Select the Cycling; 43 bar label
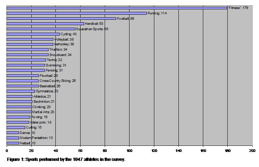The width and height of the screenshot is (259, 167). (x=68, y=34)
